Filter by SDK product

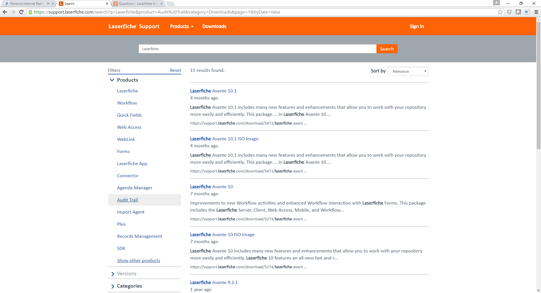121,248
